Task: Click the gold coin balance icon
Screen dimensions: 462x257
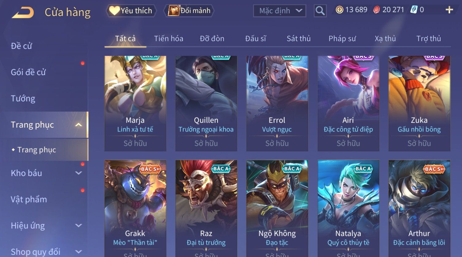Action: [x=339, y=10]
